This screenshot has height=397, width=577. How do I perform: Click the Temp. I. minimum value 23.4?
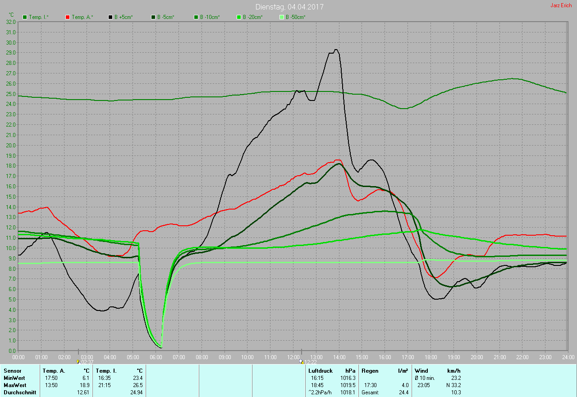[x=137, y=378]
